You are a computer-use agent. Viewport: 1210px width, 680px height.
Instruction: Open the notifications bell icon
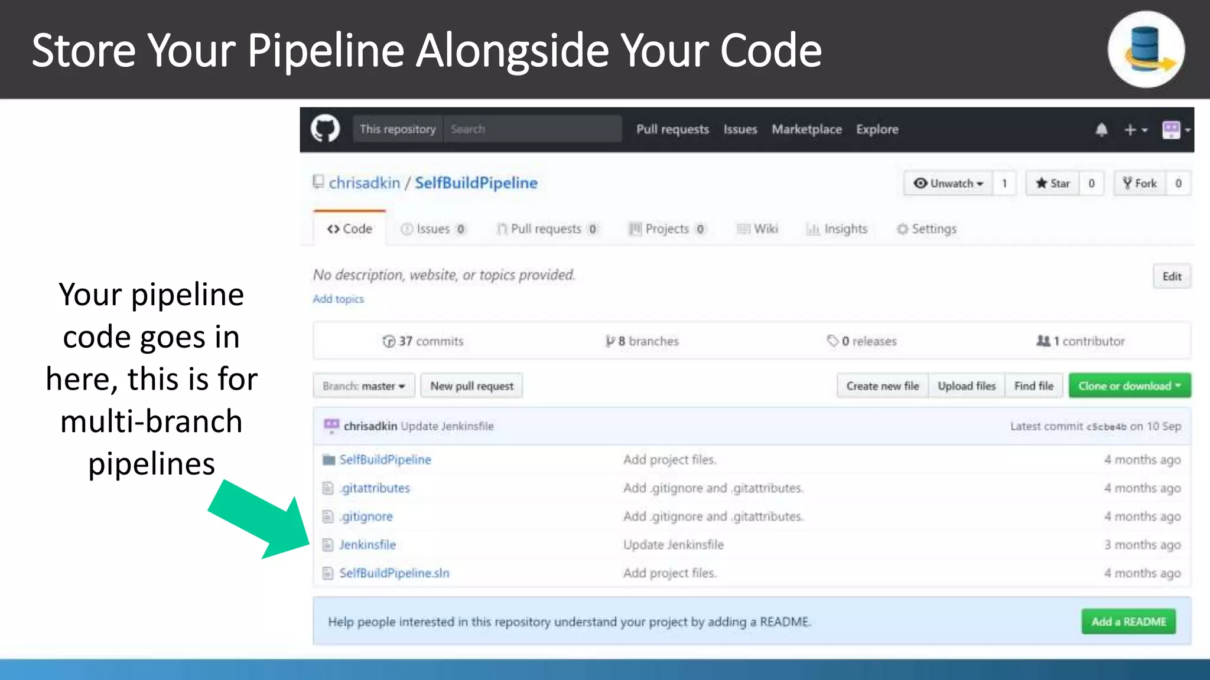click(x=1101, y=129)
